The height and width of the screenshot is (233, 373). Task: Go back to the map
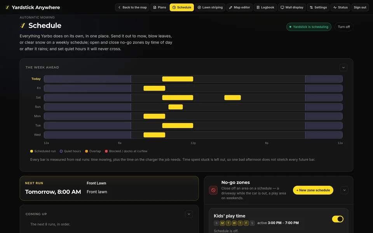pos(132,7)
